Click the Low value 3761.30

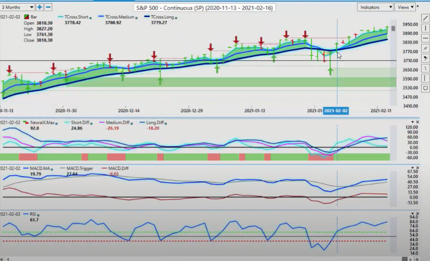(44, 34)
